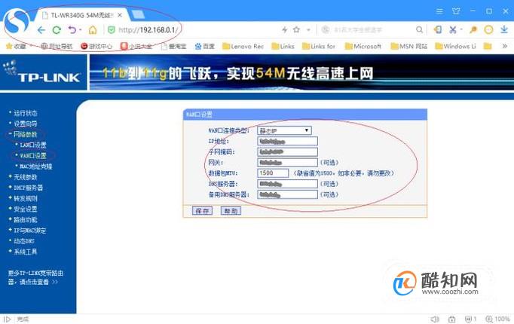Open the downloads arrow icon

pos(504,29)
